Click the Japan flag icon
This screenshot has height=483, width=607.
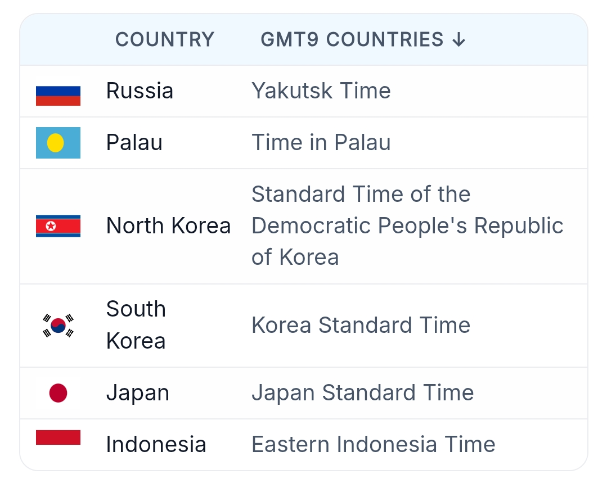[58, 393]
